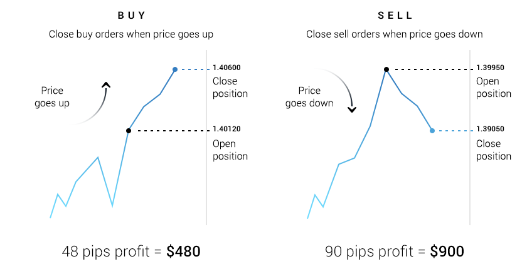Select the SELL heading
The image size is (527, 269).
click(394, 15)
